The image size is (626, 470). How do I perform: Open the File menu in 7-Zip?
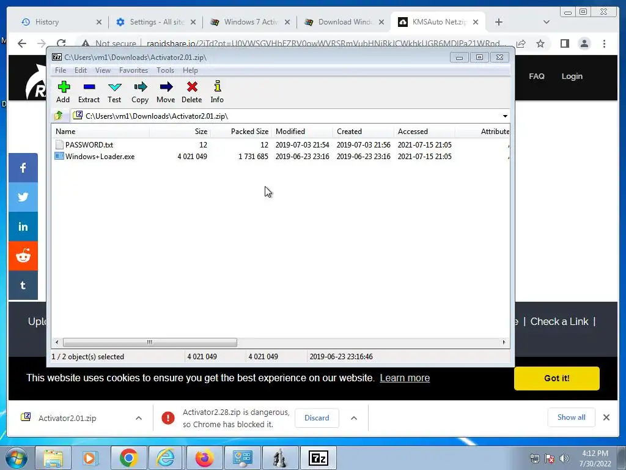point(61,70)
